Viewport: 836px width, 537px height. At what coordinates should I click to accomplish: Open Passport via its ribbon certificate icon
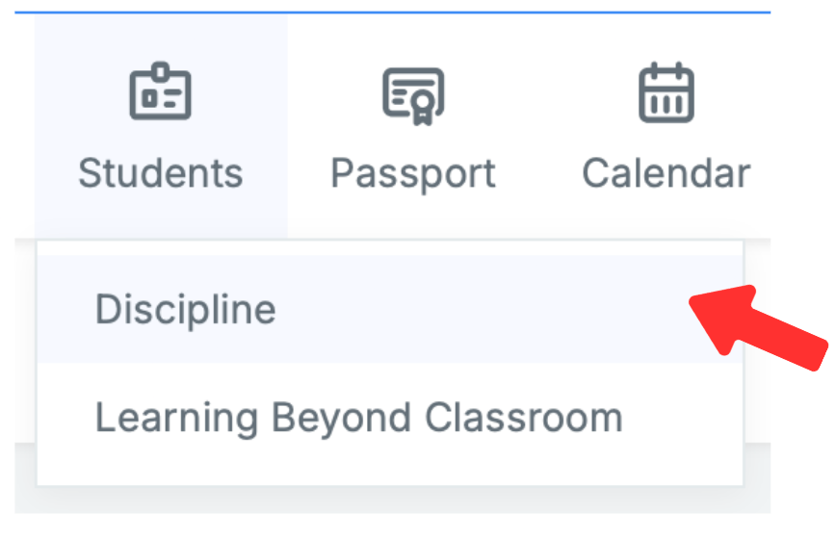tap(413, 95)
